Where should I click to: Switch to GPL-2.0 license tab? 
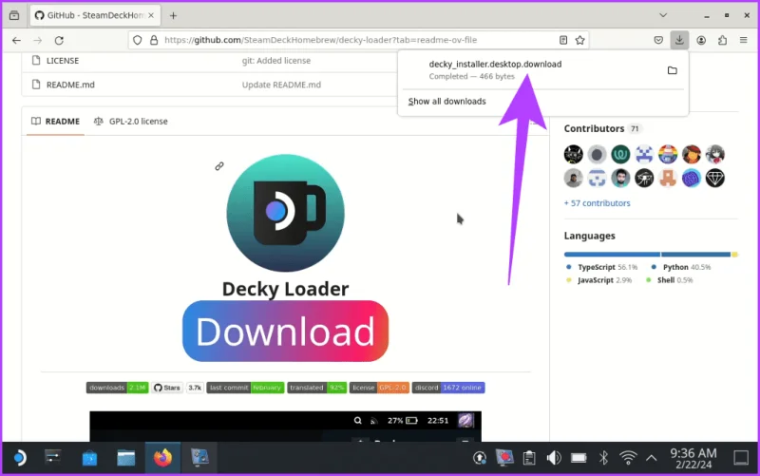pos(131,122)
